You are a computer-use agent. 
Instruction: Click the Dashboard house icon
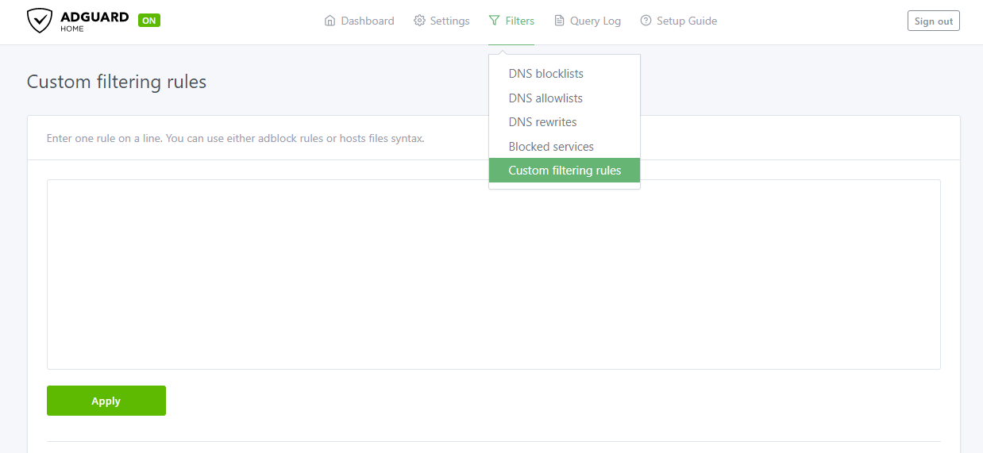[x=330, y=21]
